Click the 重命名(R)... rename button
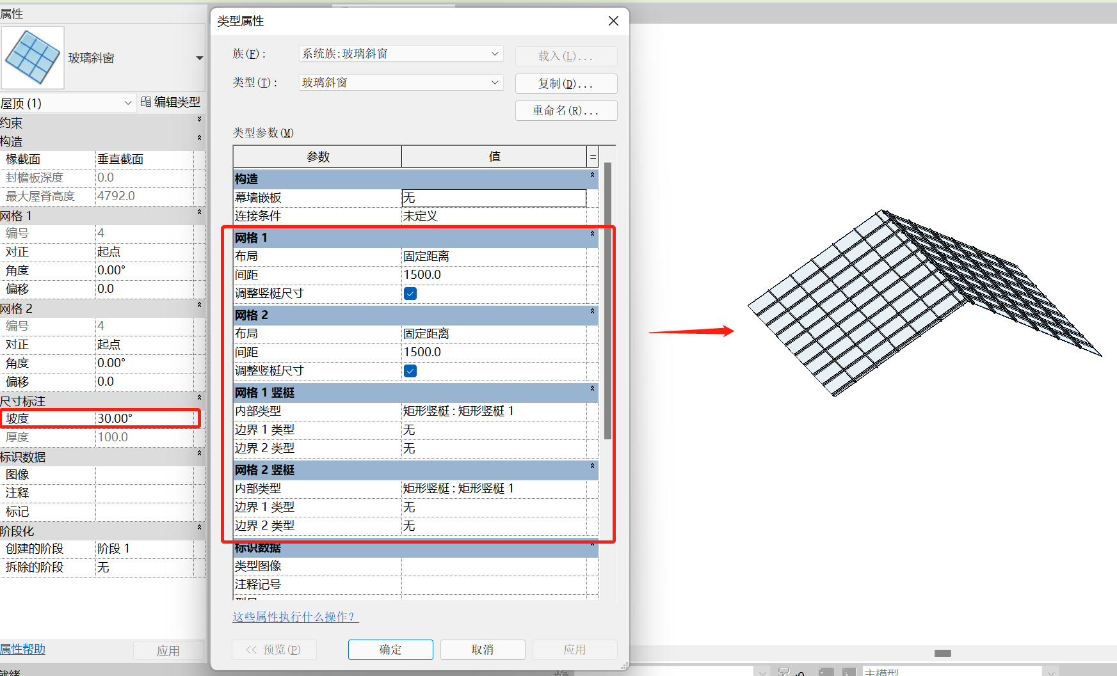This screenshot has height=676, width=1117. pos(566,111)
